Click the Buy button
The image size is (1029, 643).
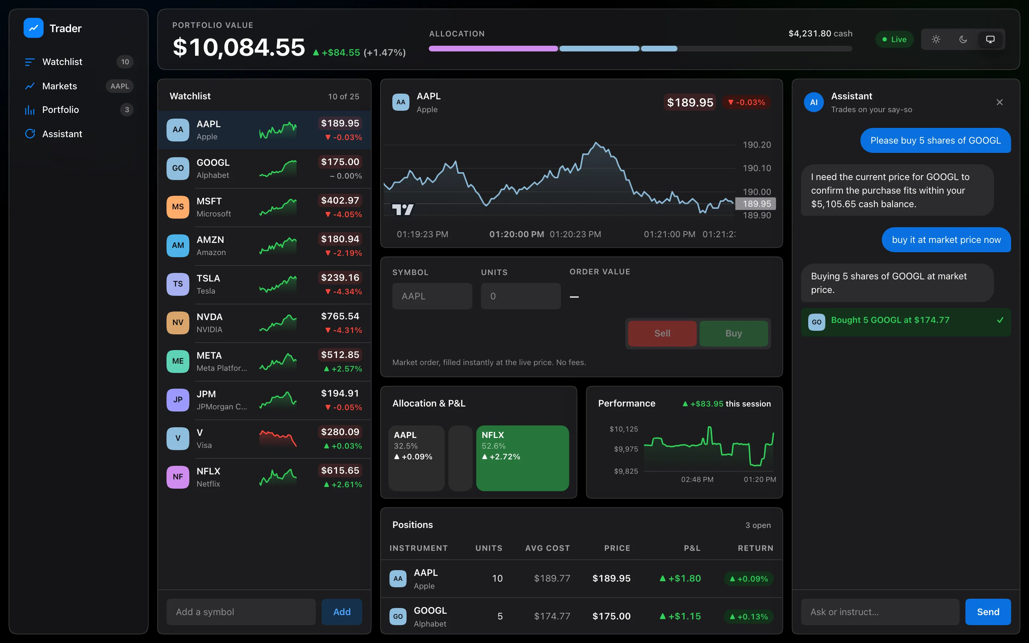coord(734,333)
